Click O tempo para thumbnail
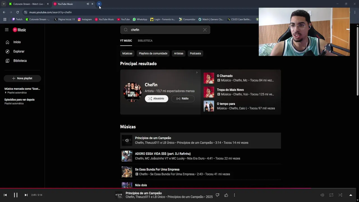359x202 pixels. click(x=209, y=106)
